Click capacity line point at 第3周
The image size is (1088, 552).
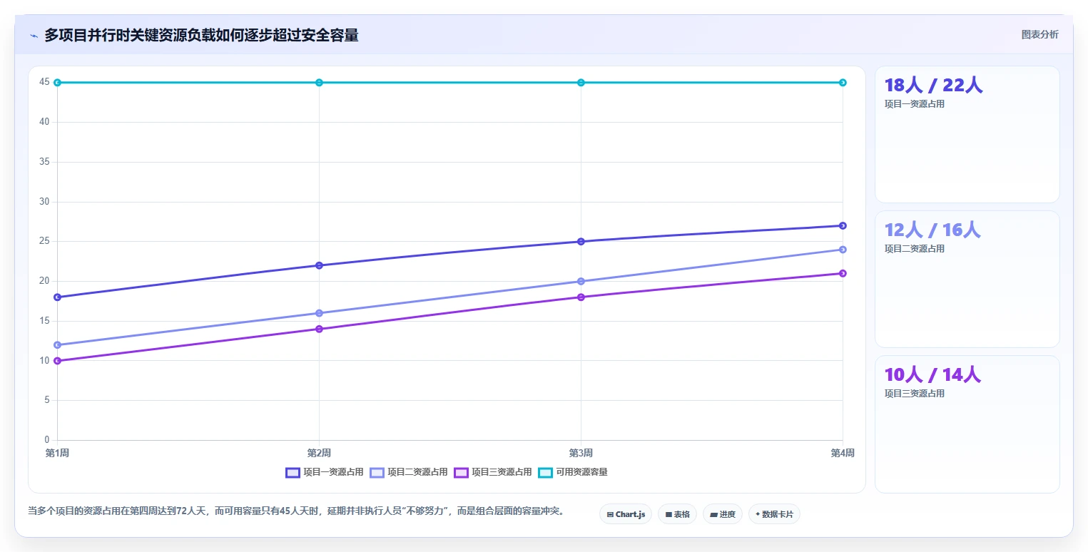pyautogui.click(x=581, y=82)
